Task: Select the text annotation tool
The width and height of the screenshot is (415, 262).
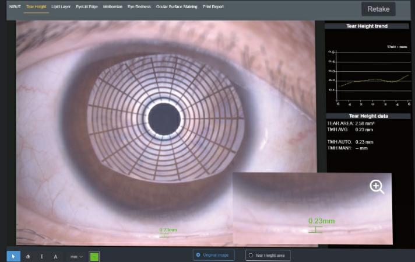Action: point(56,256)
